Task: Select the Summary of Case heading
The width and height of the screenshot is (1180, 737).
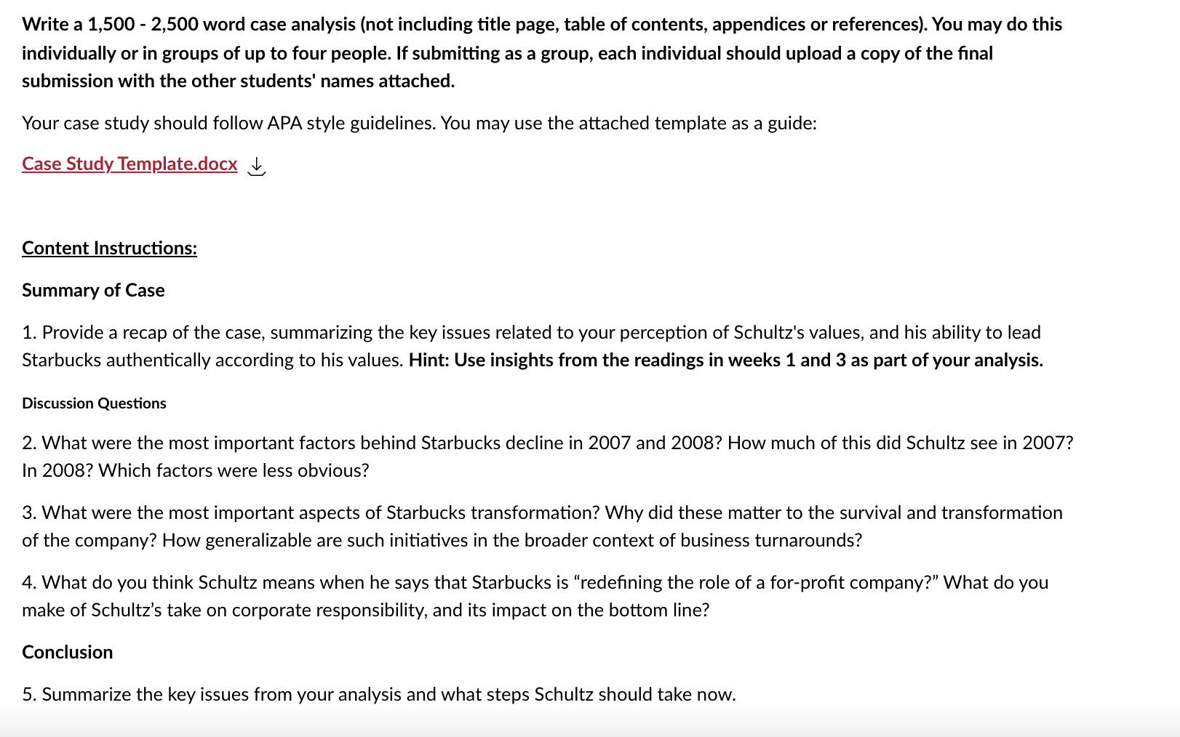Action: 93,290
